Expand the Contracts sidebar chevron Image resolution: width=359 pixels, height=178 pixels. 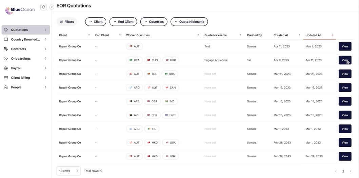(x=45, y=49)
